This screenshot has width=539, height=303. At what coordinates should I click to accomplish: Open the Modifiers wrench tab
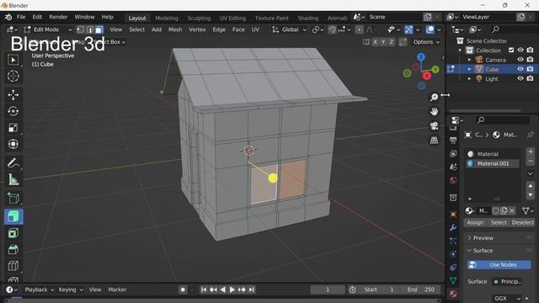pos(453,228)
